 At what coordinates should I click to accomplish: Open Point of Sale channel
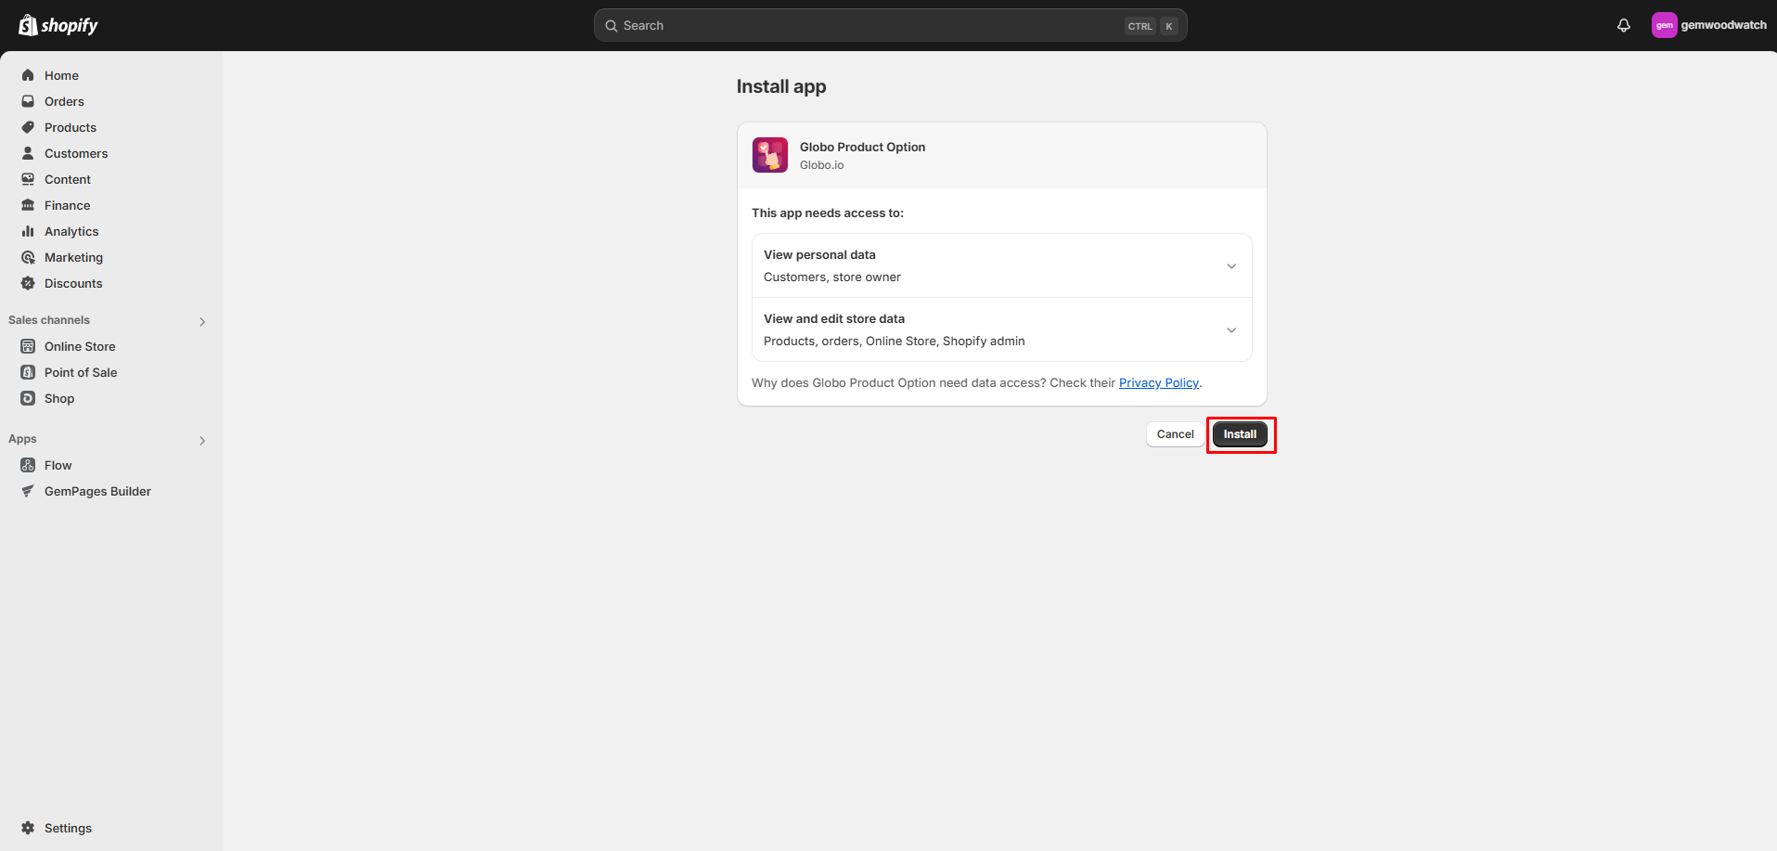[79, 372]
